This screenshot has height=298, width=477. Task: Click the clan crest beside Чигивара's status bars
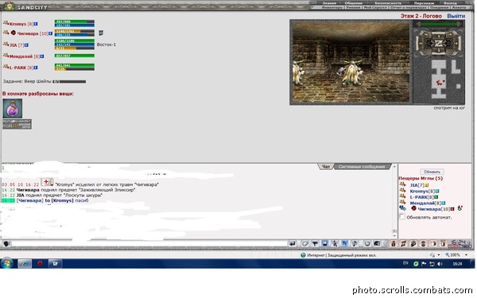click(x=101, y=33)
